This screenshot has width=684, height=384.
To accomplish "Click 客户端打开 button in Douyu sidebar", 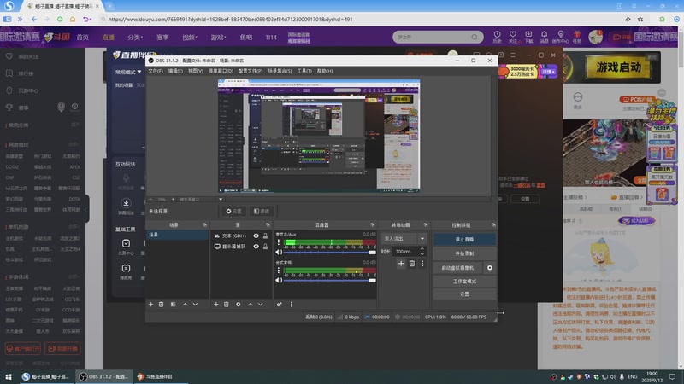I will click(x=23, y=348).
